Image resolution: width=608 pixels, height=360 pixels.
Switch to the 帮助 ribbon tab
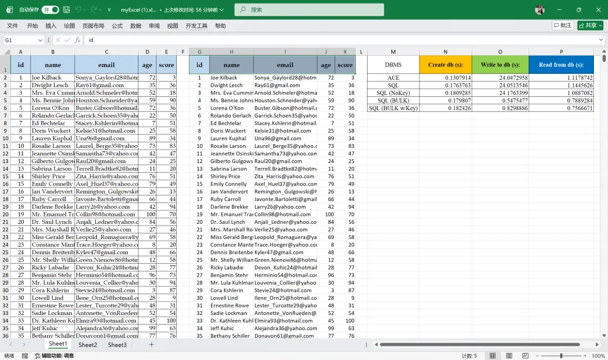[220, 25]
